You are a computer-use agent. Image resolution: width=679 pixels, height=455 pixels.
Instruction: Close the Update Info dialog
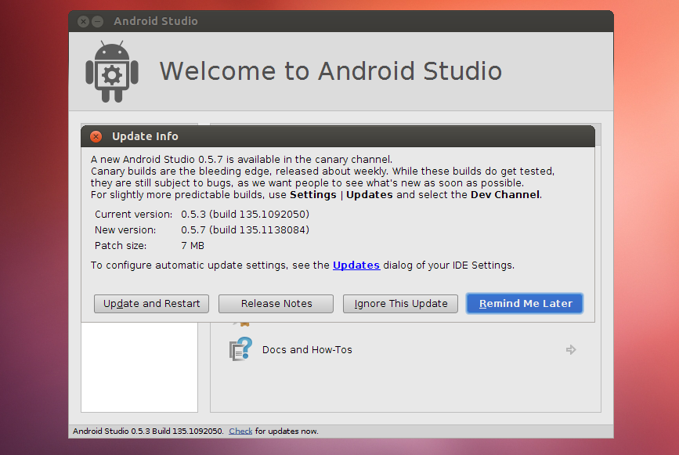96,136
